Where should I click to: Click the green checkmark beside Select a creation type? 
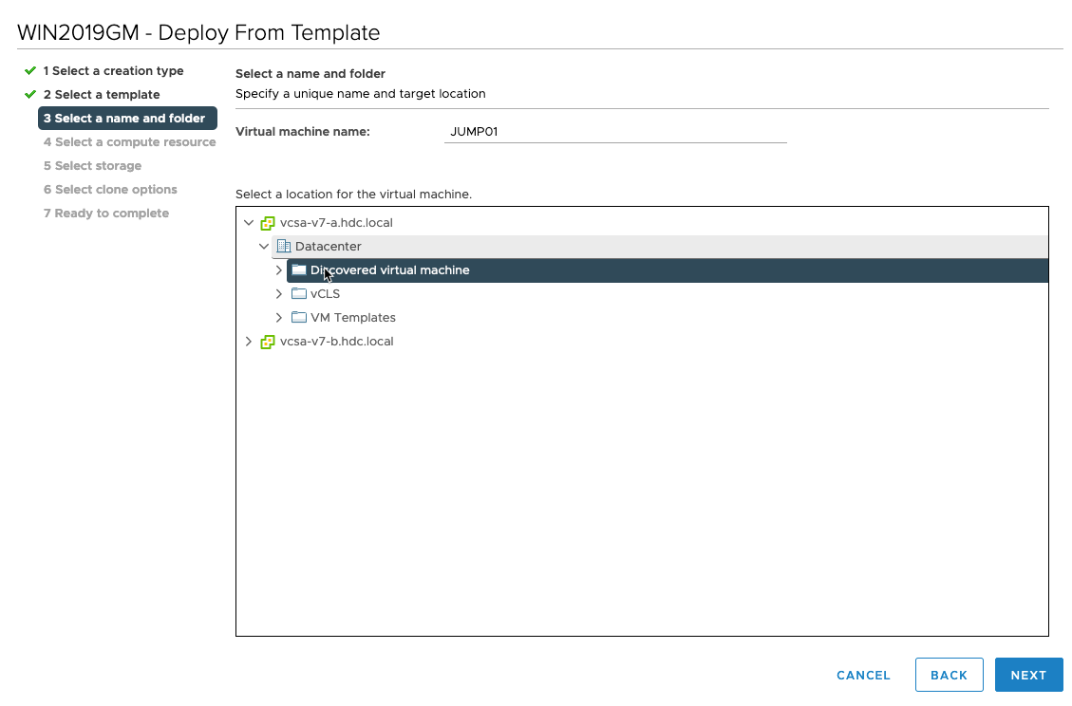tap(31, 70)
